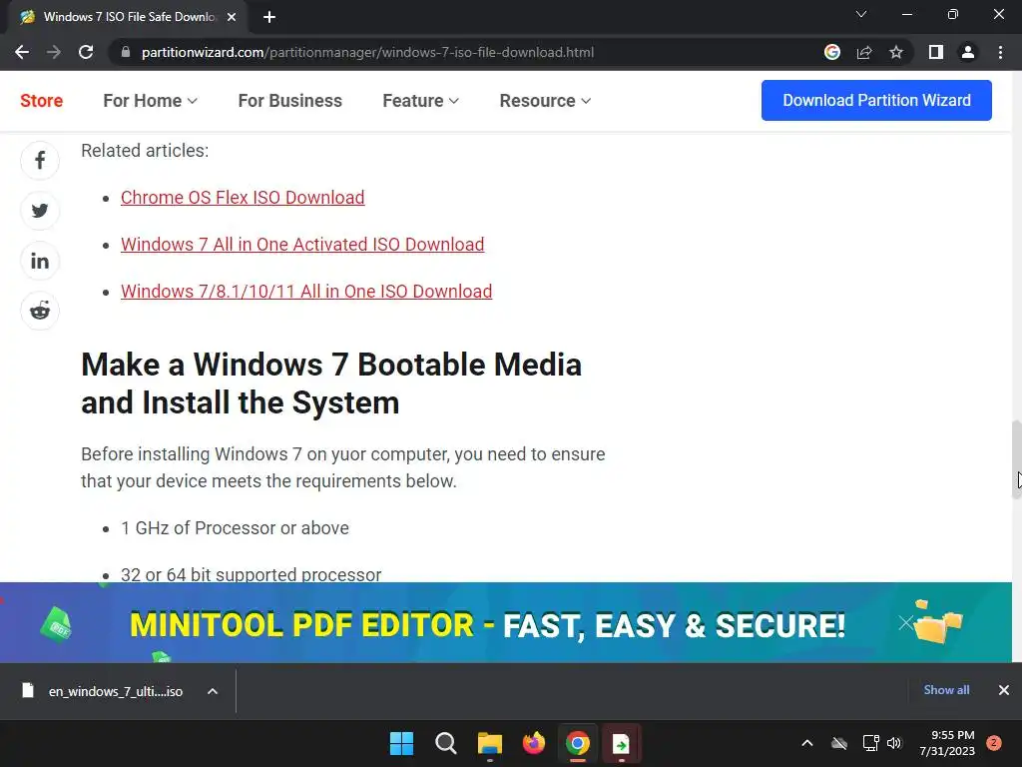Open Windows 7/8.1/10/11 All in One link
Image resolution: width=1022 pixels, height=767 pixels.
tap(306, 292)
